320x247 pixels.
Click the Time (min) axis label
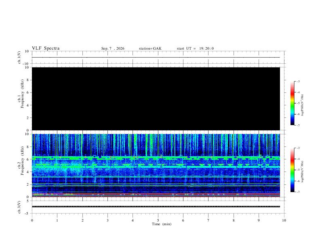pos(162,224)
